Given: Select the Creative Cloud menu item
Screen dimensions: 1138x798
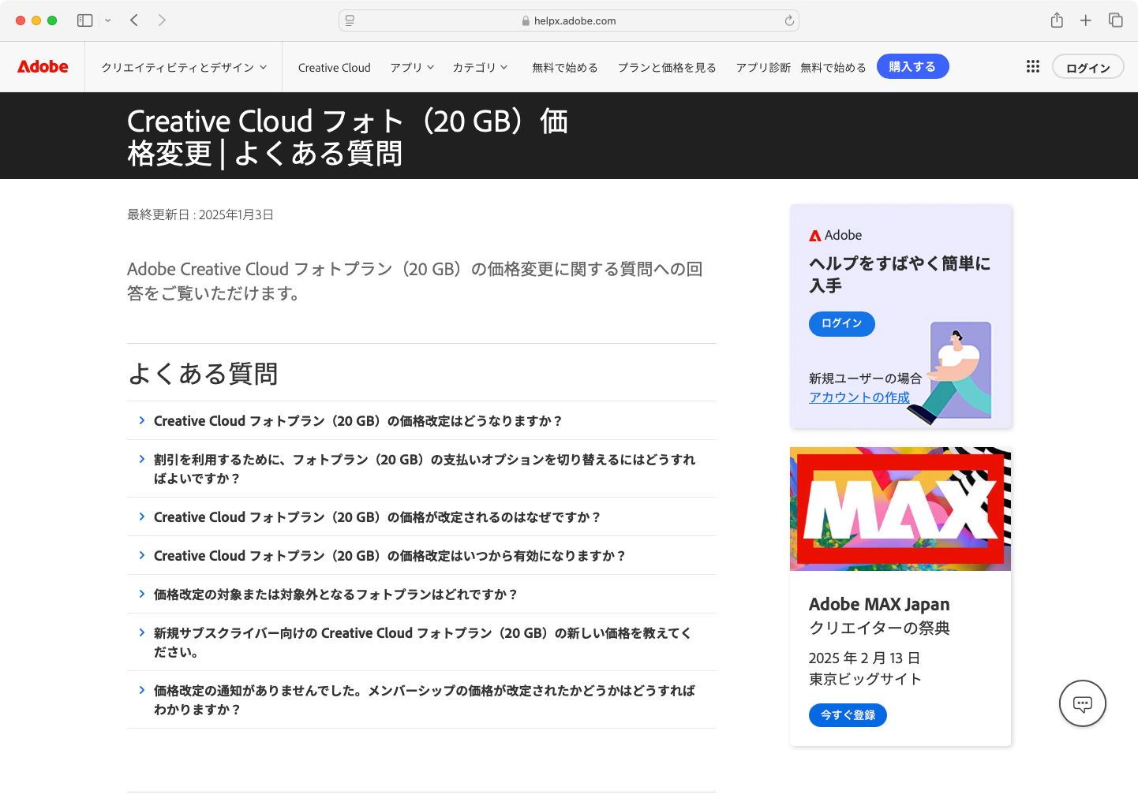Looking at the screenshot, I should click(334, 67).
